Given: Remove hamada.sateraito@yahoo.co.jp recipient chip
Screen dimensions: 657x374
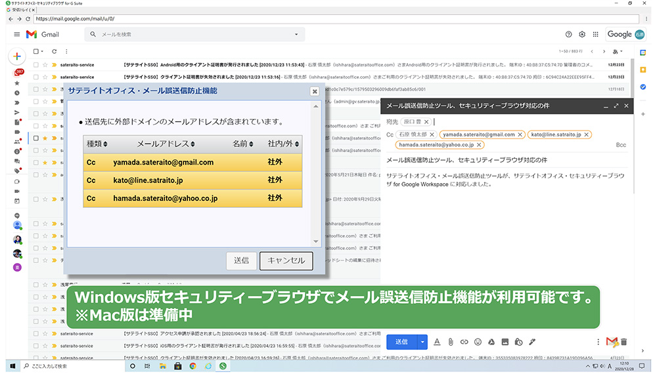Looking at the screenshot, I should pos(479,145).
